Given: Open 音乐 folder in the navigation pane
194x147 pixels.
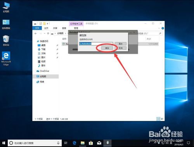Looking at the screenshot, I should click(x=43, y=65).
